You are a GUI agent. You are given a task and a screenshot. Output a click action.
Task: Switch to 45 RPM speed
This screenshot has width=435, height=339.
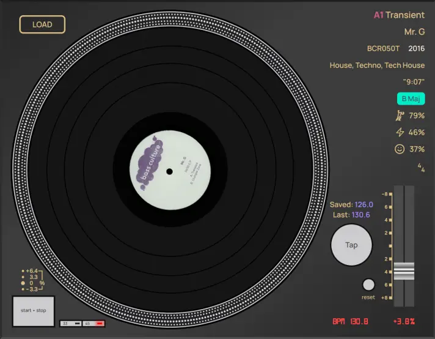tap(93, 323)
